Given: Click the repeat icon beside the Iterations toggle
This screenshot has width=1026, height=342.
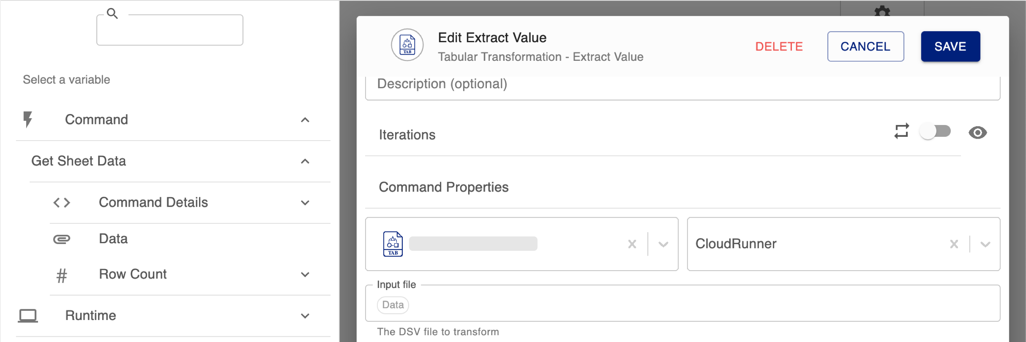Looking at the screenshot, I should 902,131.
